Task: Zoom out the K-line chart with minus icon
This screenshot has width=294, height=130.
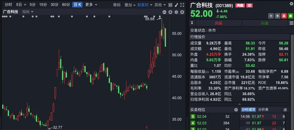Action: point(164,12)
